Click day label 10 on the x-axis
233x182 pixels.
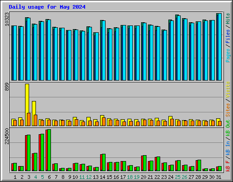[75, 177]
